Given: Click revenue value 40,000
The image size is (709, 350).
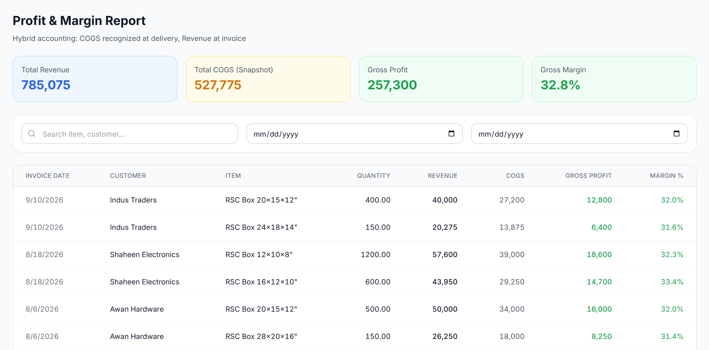Looking at the screenshot, I should (x=445, y=200).
